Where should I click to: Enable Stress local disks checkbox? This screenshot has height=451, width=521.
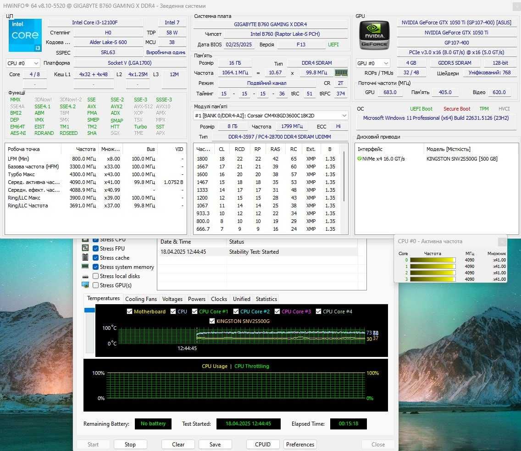(95, 276)
